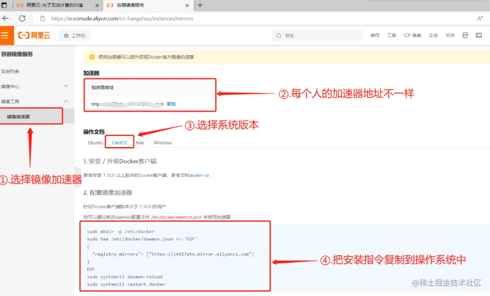The image size is (490, 296).
Task: Click the address bar URL
Action: 122,19
